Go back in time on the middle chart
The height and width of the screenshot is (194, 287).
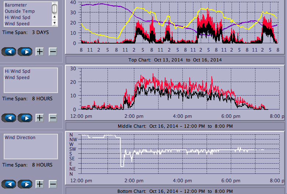[x=9, y=118]
